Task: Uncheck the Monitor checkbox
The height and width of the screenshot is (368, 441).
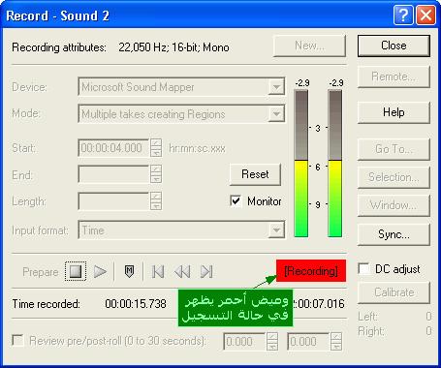Action: pos(236,200)
